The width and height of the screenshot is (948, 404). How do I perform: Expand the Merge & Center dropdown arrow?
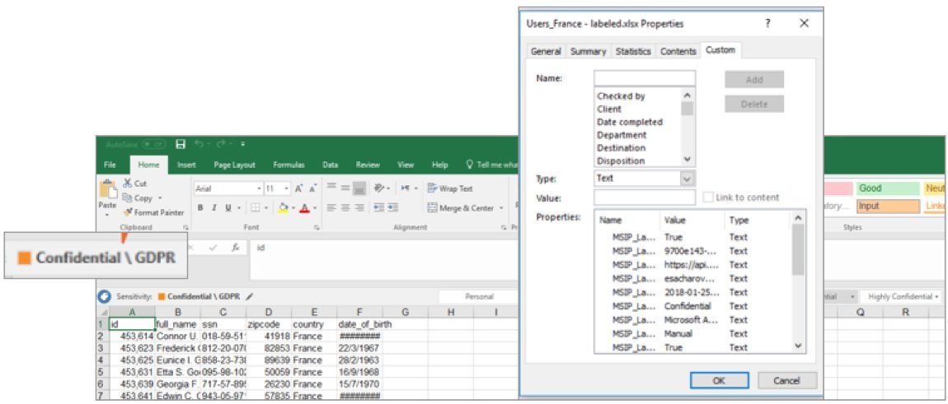(x=502, y=208)
